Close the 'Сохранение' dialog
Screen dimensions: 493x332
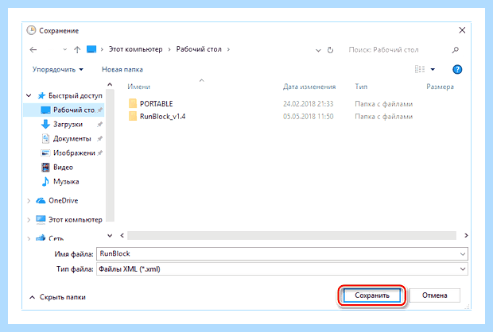point(462,30)
